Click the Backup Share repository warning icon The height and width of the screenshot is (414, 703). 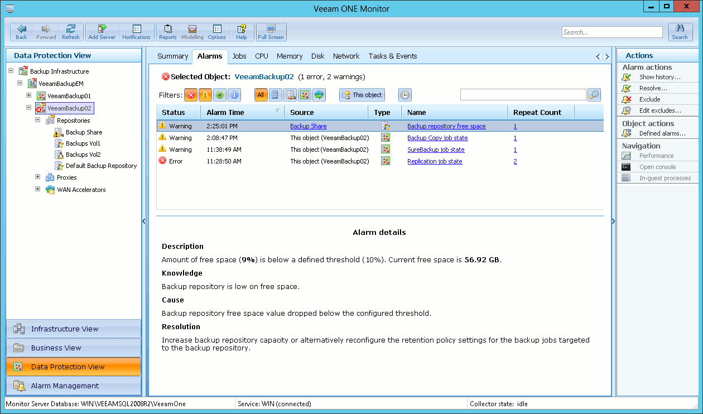coord(59,133)
